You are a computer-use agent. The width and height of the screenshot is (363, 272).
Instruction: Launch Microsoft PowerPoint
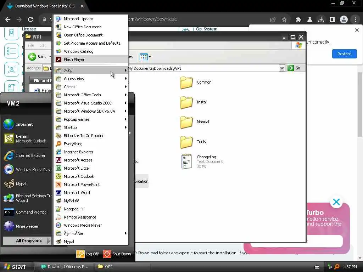90,184
